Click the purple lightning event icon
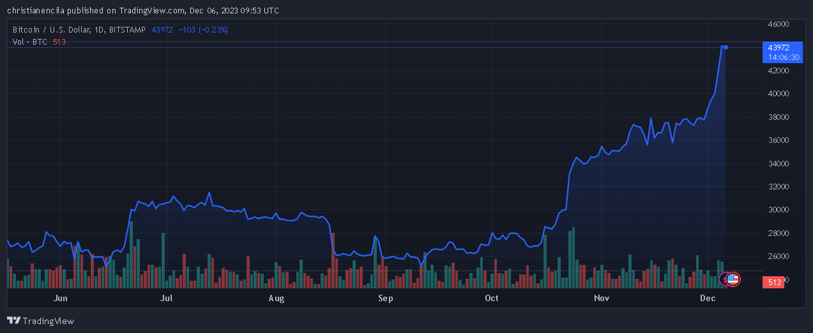The image size is (813, 333). tap(724, 279)
